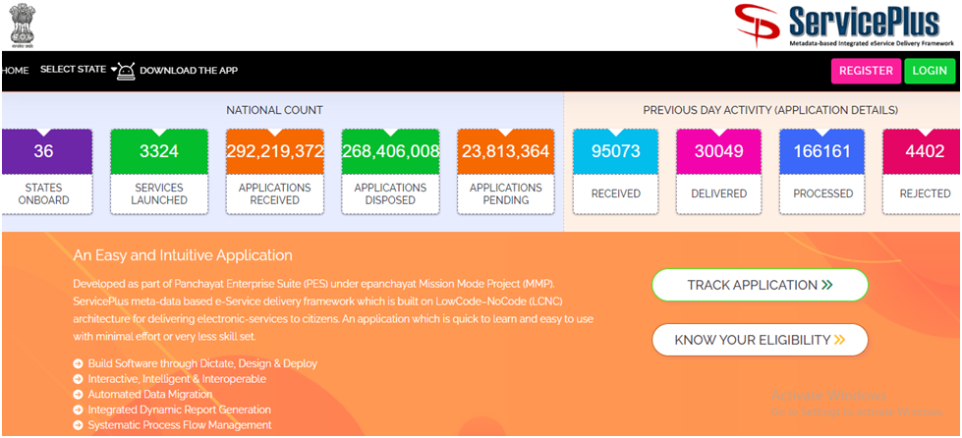Viewport: 962px width, 438px height.
Task: Click the NATIONAL COUNT heading
Action: (x=274, y=110)
